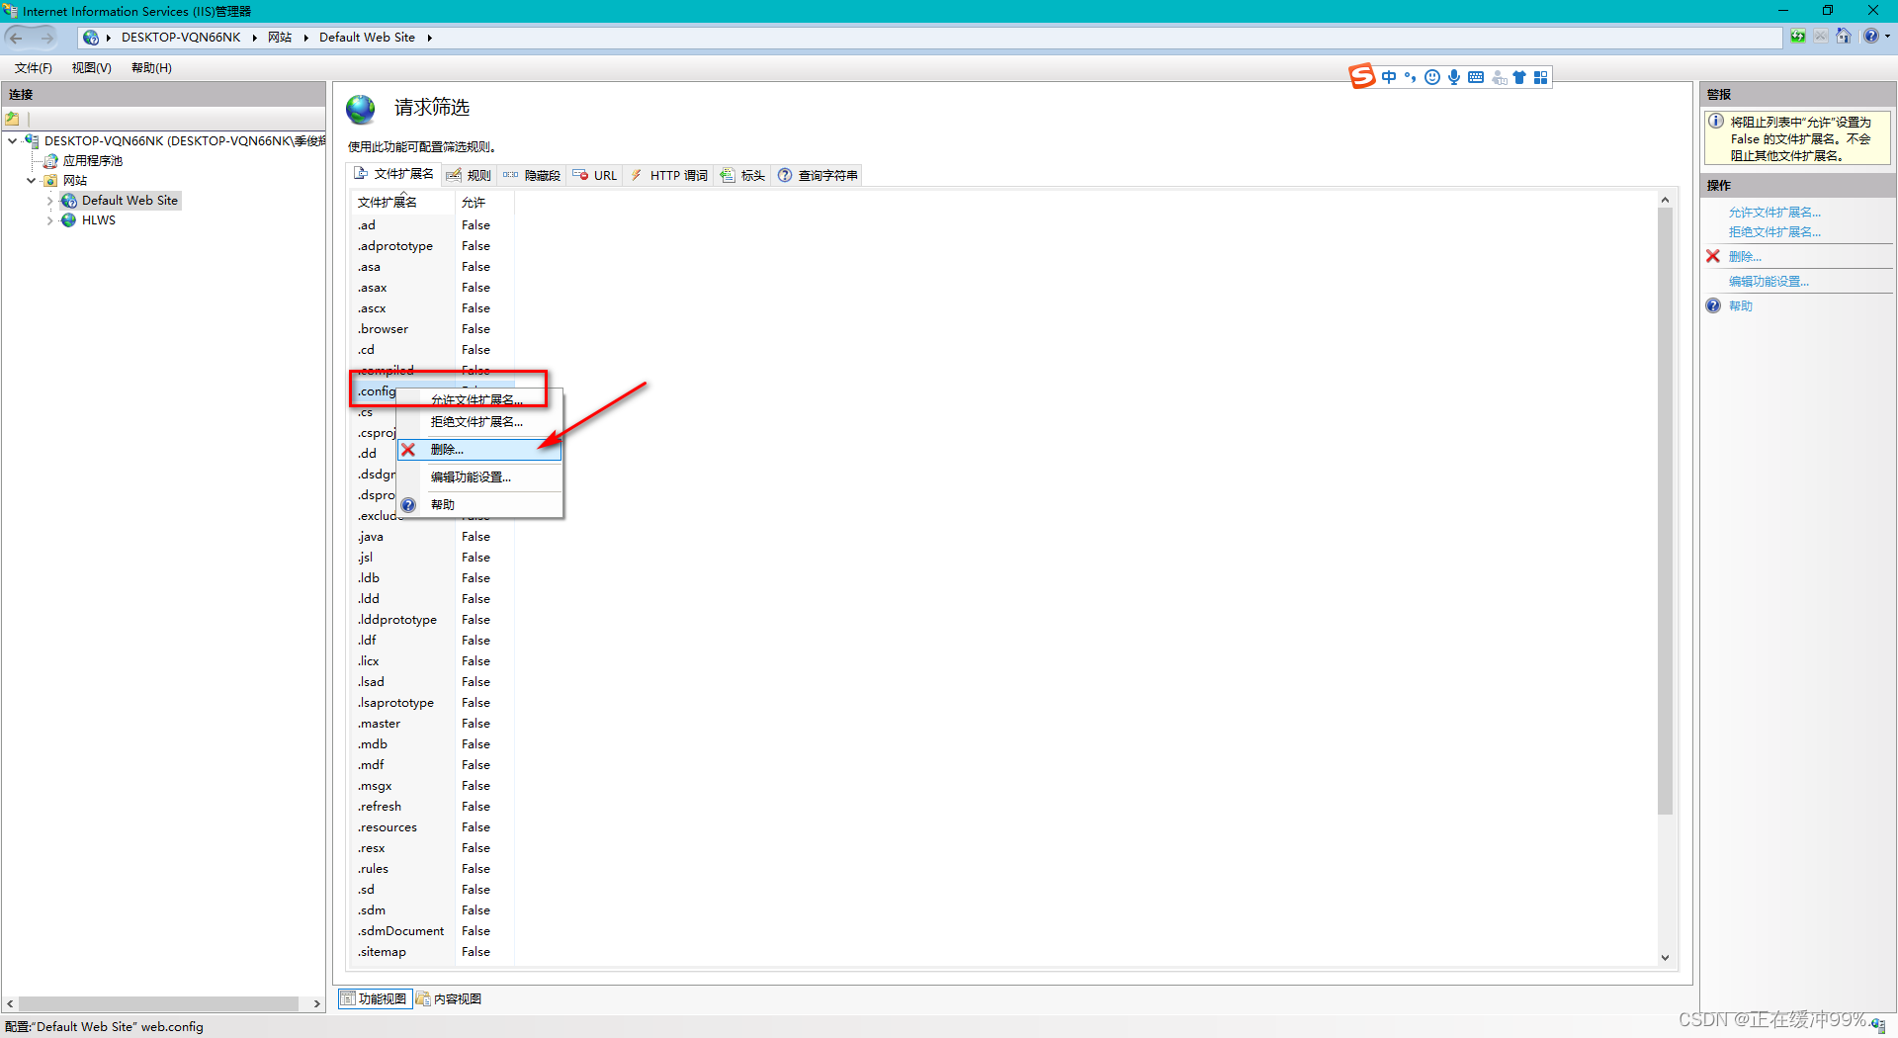Screen dimensions: 1898x1038
Task: Click the forward navigation arrow
Action: point(46,38)
